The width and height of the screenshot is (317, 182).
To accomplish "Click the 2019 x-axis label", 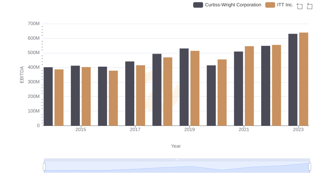I will click(x=189, y=129).
